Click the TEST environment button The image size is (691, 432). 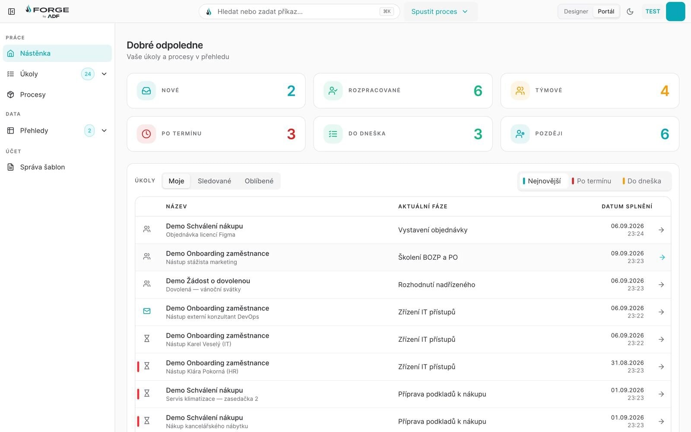(x=653, y=12)
